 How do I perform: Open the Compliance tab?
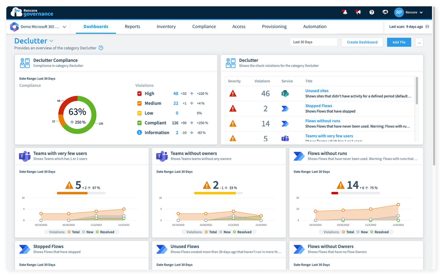204,27
